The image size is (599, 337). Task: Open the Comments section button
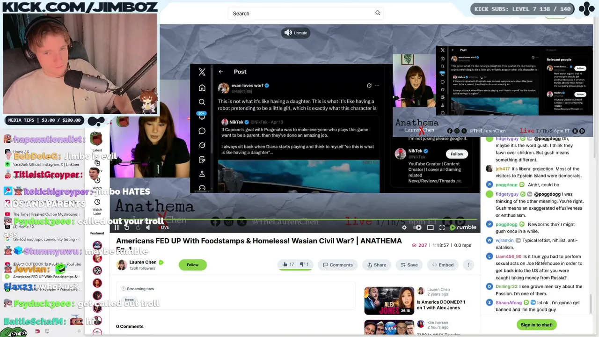337,265
